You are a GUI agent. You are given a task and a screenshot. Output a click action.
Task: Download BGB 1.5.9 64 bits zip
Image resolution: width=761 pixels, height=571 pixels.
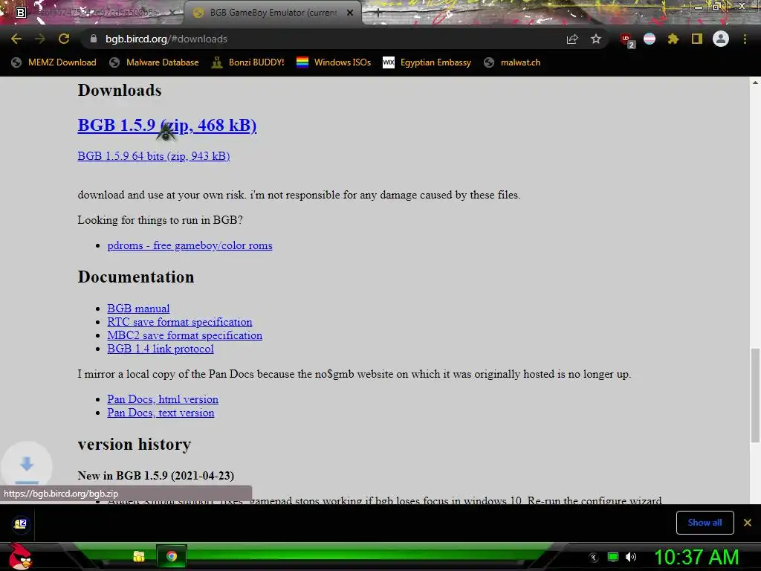tap(154, 156)
